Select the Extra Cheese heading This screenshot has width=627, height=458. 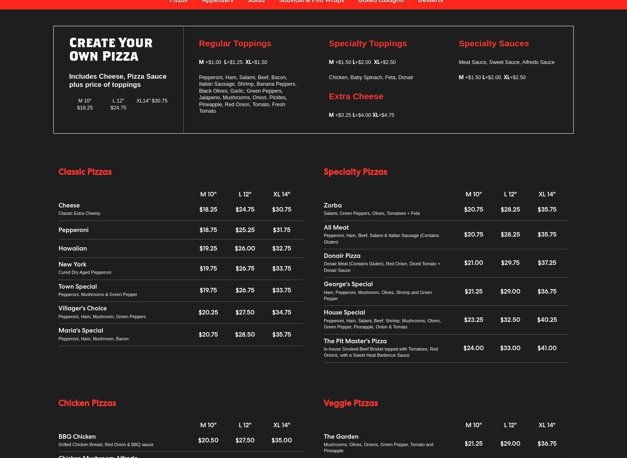(x=356, y=96)
